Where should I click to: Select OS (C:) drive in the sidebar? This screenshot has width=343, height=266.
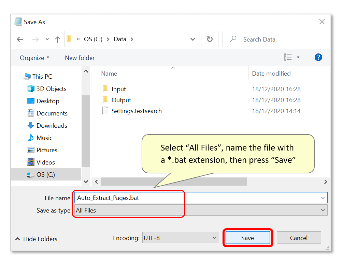(x=46, y=174)
